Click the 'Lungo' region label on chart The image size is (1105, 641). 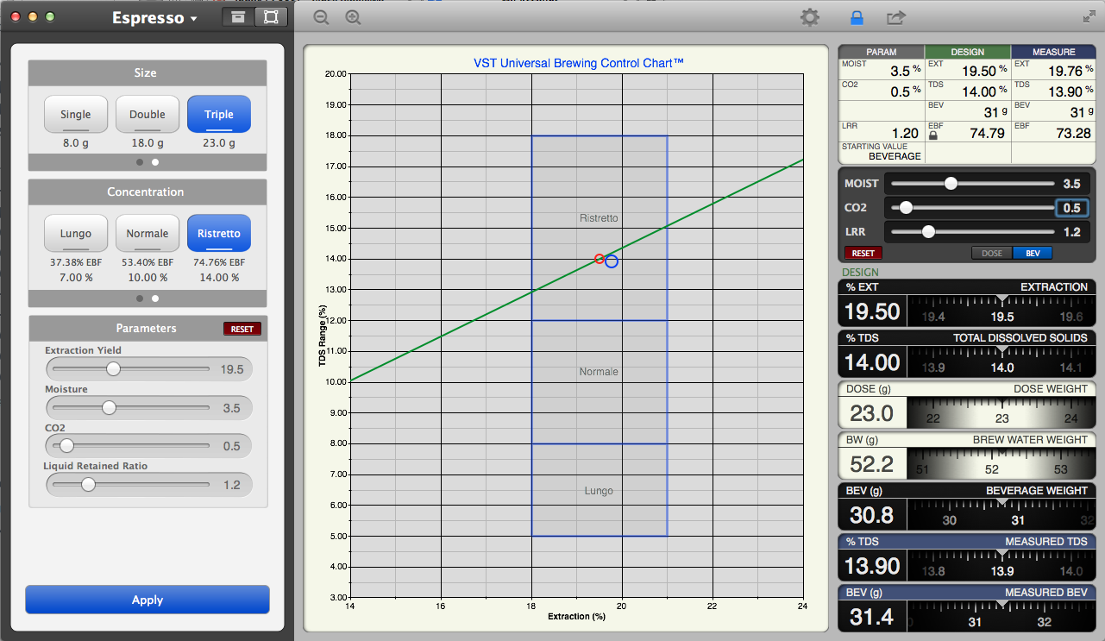[x=599, y=491]
